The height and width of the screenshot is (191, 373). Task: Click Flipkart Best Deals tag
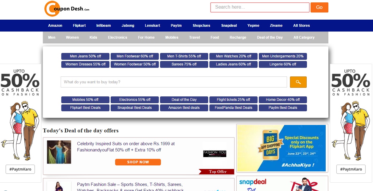85,108
